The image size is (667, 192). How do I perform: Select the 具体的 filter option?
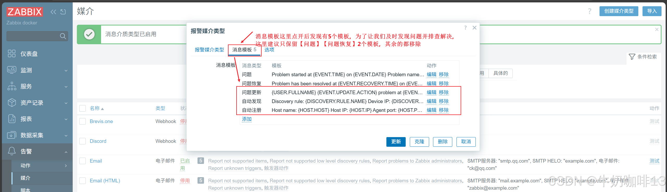tap(500, 73)
